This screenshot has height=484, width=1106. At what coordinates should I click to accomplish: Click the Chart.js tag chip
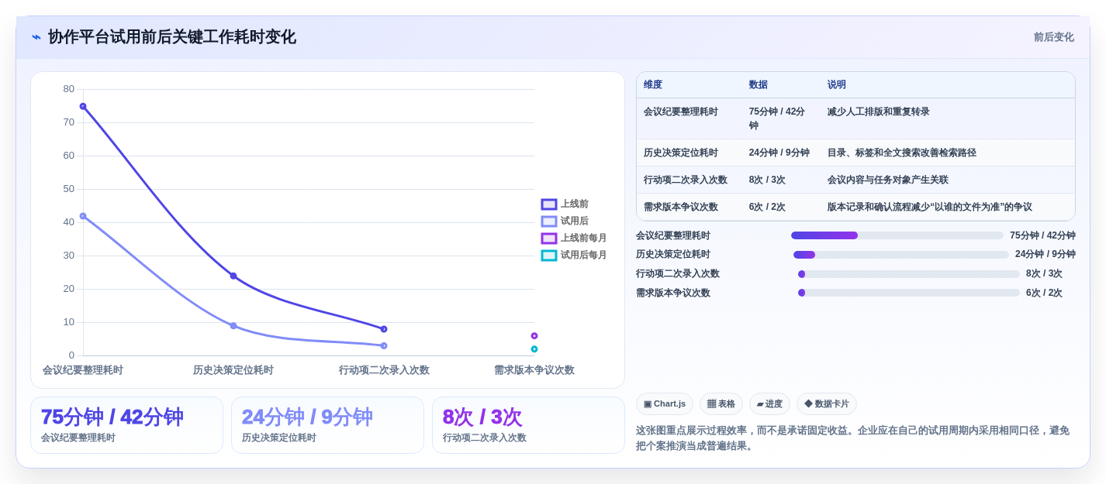665,404
